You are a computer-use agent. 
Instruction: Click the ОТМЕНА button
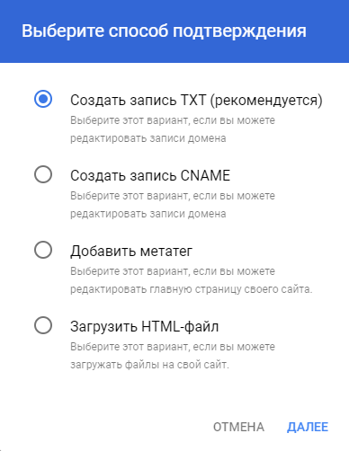[x=238, y=427]
